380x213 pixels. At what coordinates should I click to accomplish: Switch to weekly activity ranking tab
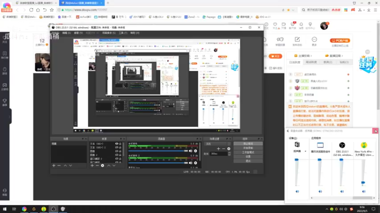click(x=311, y=62)
